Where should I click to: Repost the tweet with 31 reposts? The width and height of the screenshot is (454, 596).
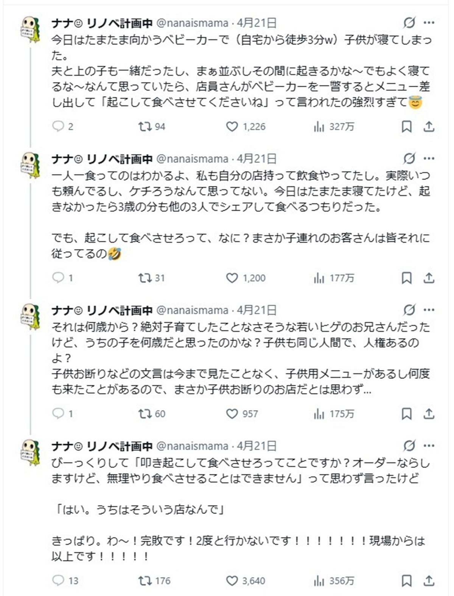coord(145,278)
